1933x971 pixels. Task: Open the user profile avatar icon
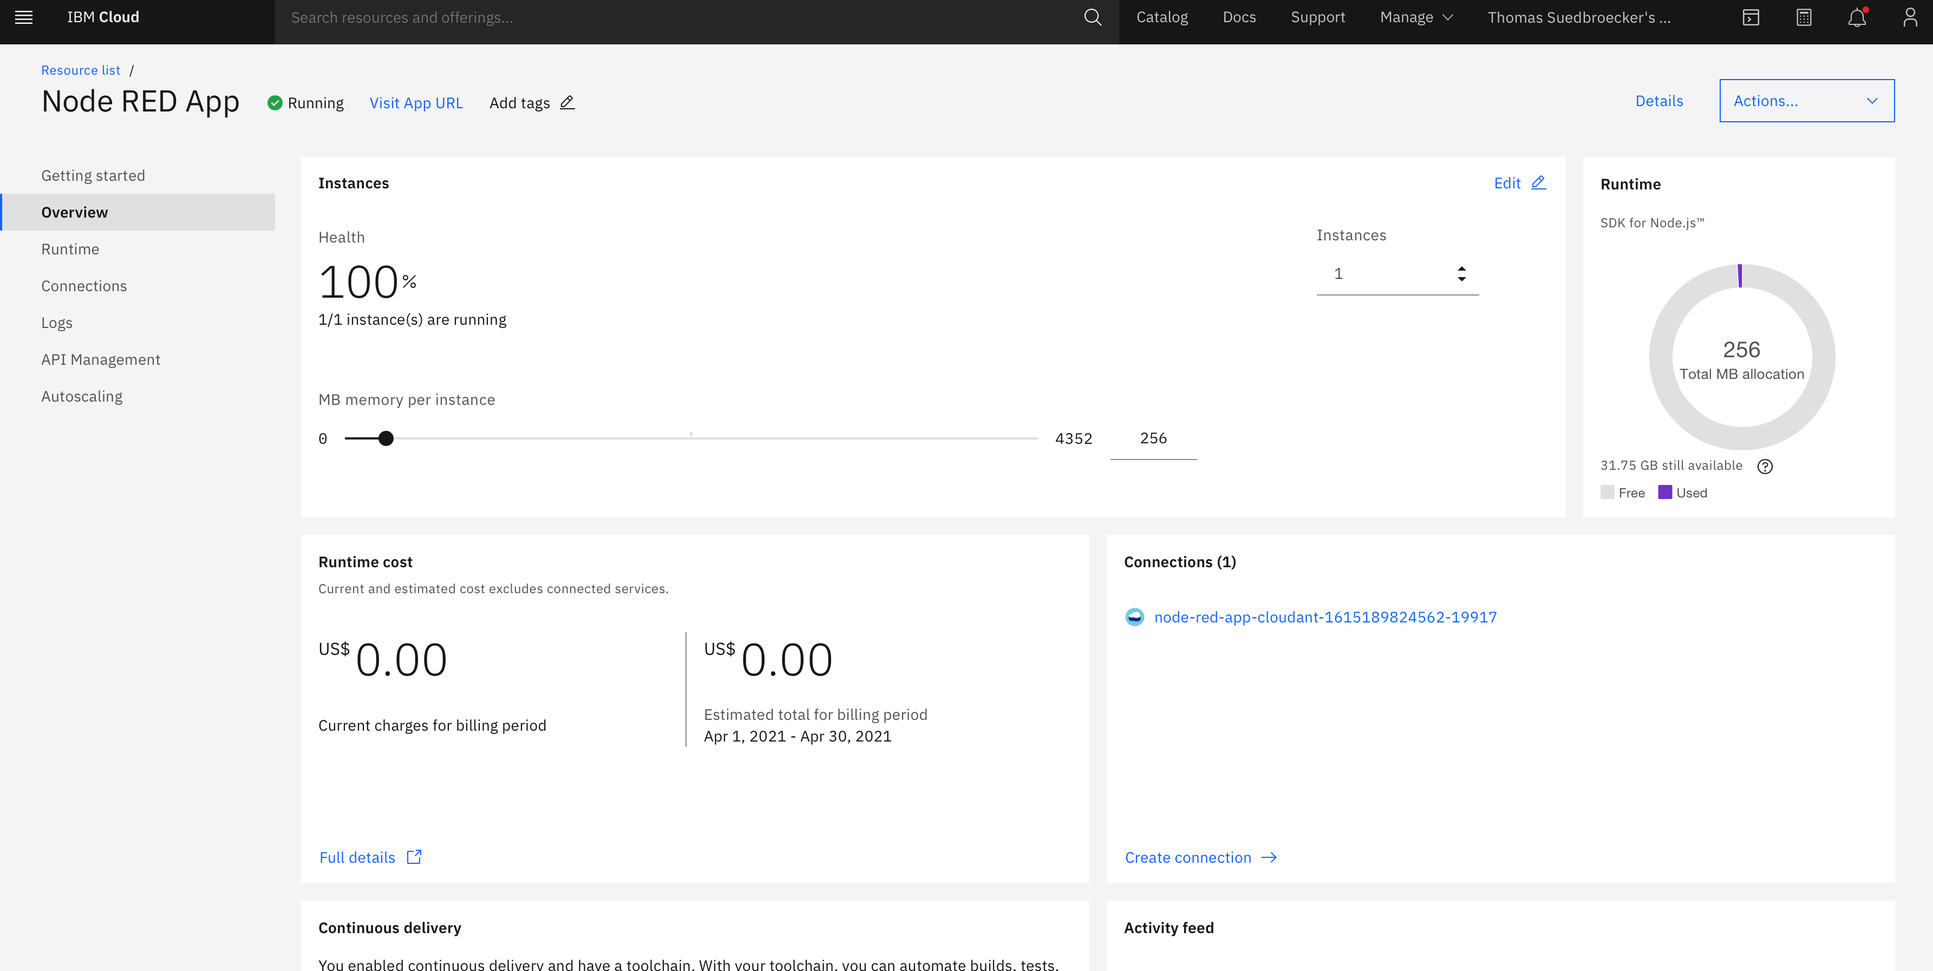point(1910,17)
